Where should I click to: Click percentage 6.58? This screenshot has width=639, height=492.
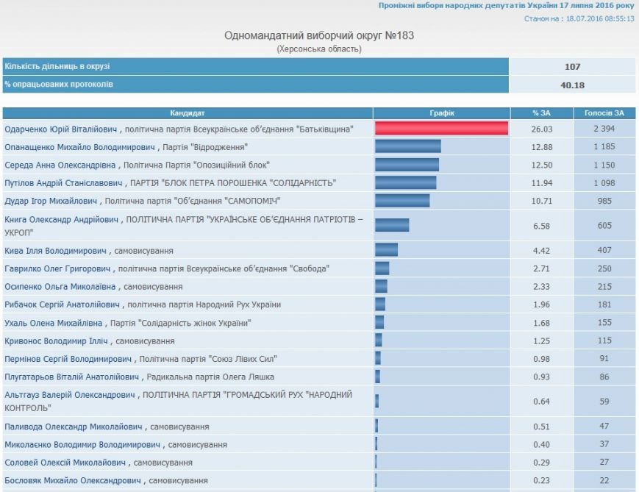542,226
